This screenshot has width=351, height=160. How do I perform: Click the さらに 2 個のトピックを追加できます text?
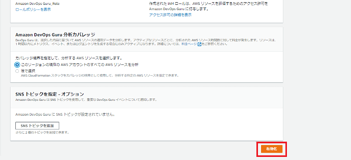(42, 132)
